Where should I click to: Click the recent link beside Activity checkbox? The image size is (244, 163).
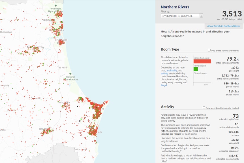click(213, 108)
